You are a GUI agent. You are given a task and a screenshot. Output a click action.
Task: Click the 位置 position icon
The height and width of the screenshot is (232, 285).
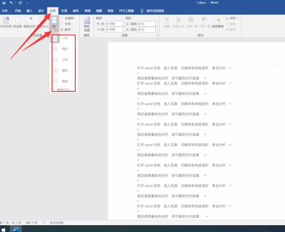pyautogui.click(x=166, y=23)
